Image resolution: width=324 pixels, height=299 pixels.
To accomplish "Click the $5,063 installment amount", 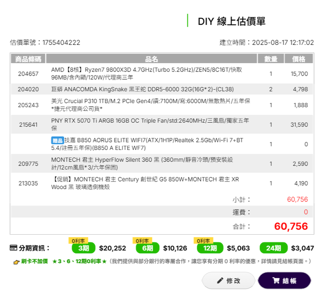I will 238,248.
